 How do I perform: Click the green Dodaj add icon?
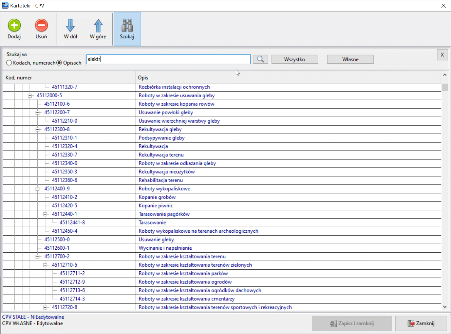coord(14,25)
